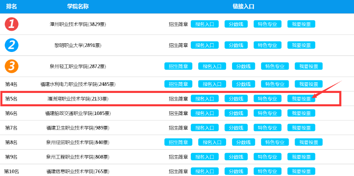
Task: Vote for 漳州职业技术学院 via 我要投票
Action: point(301,24)
